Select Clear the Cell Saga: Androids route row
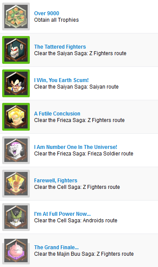Image resolution: width=158 pixels, height=267 pixels. [x=79, y=217]
